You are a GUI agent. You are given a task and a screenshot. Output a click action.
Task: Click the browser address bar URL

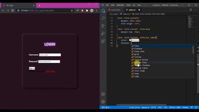37,11
